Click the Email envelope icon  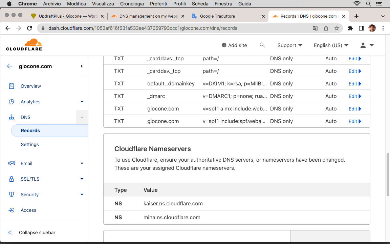[12, 163]
